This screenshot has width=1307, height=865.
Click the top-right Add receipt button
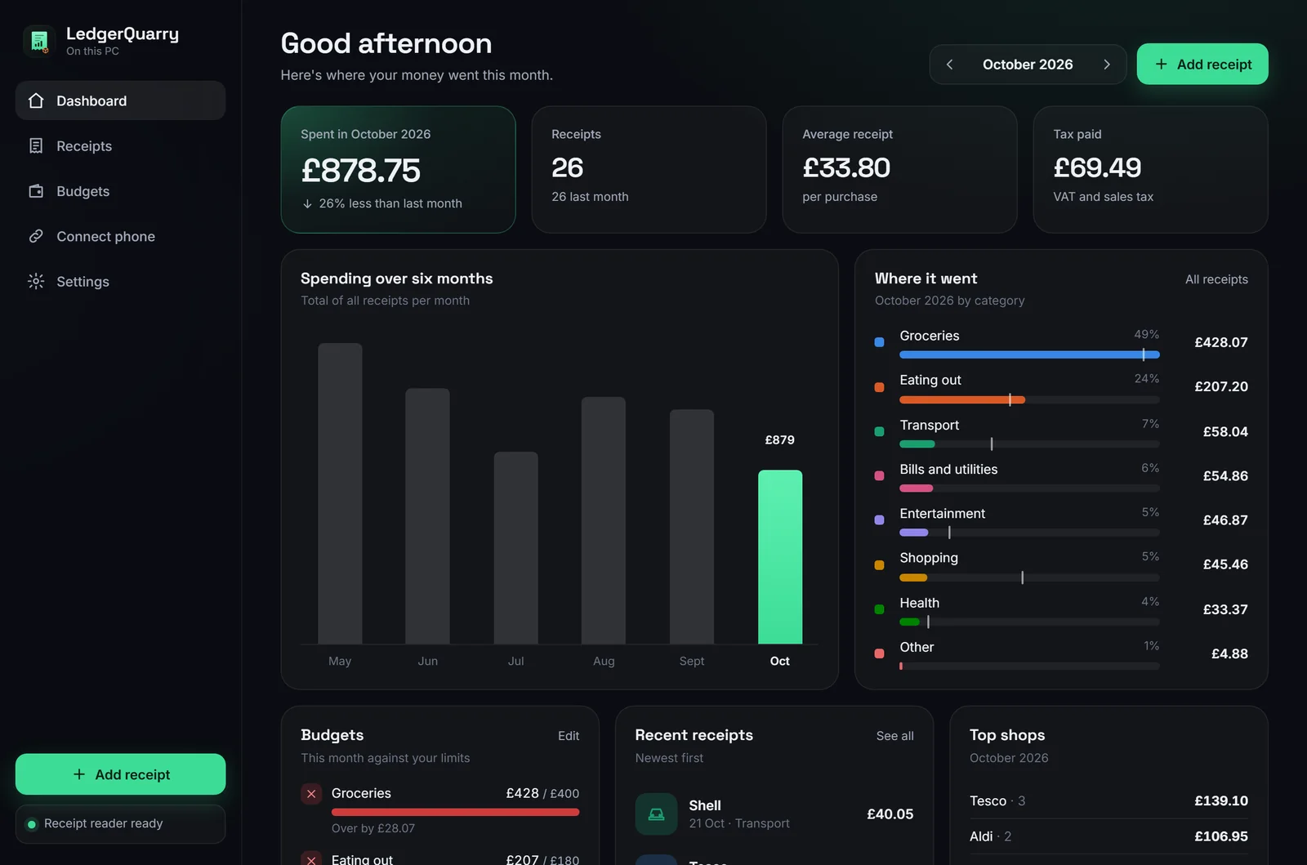pos(1202,65)
